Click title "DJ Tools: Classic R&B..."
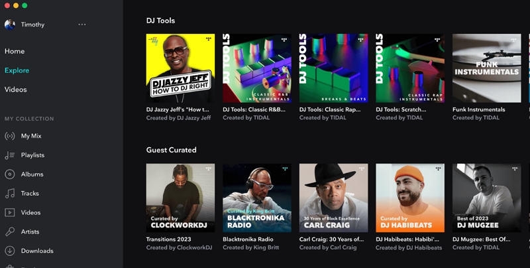This screenshot has height=268, width=530. point(254,109)
